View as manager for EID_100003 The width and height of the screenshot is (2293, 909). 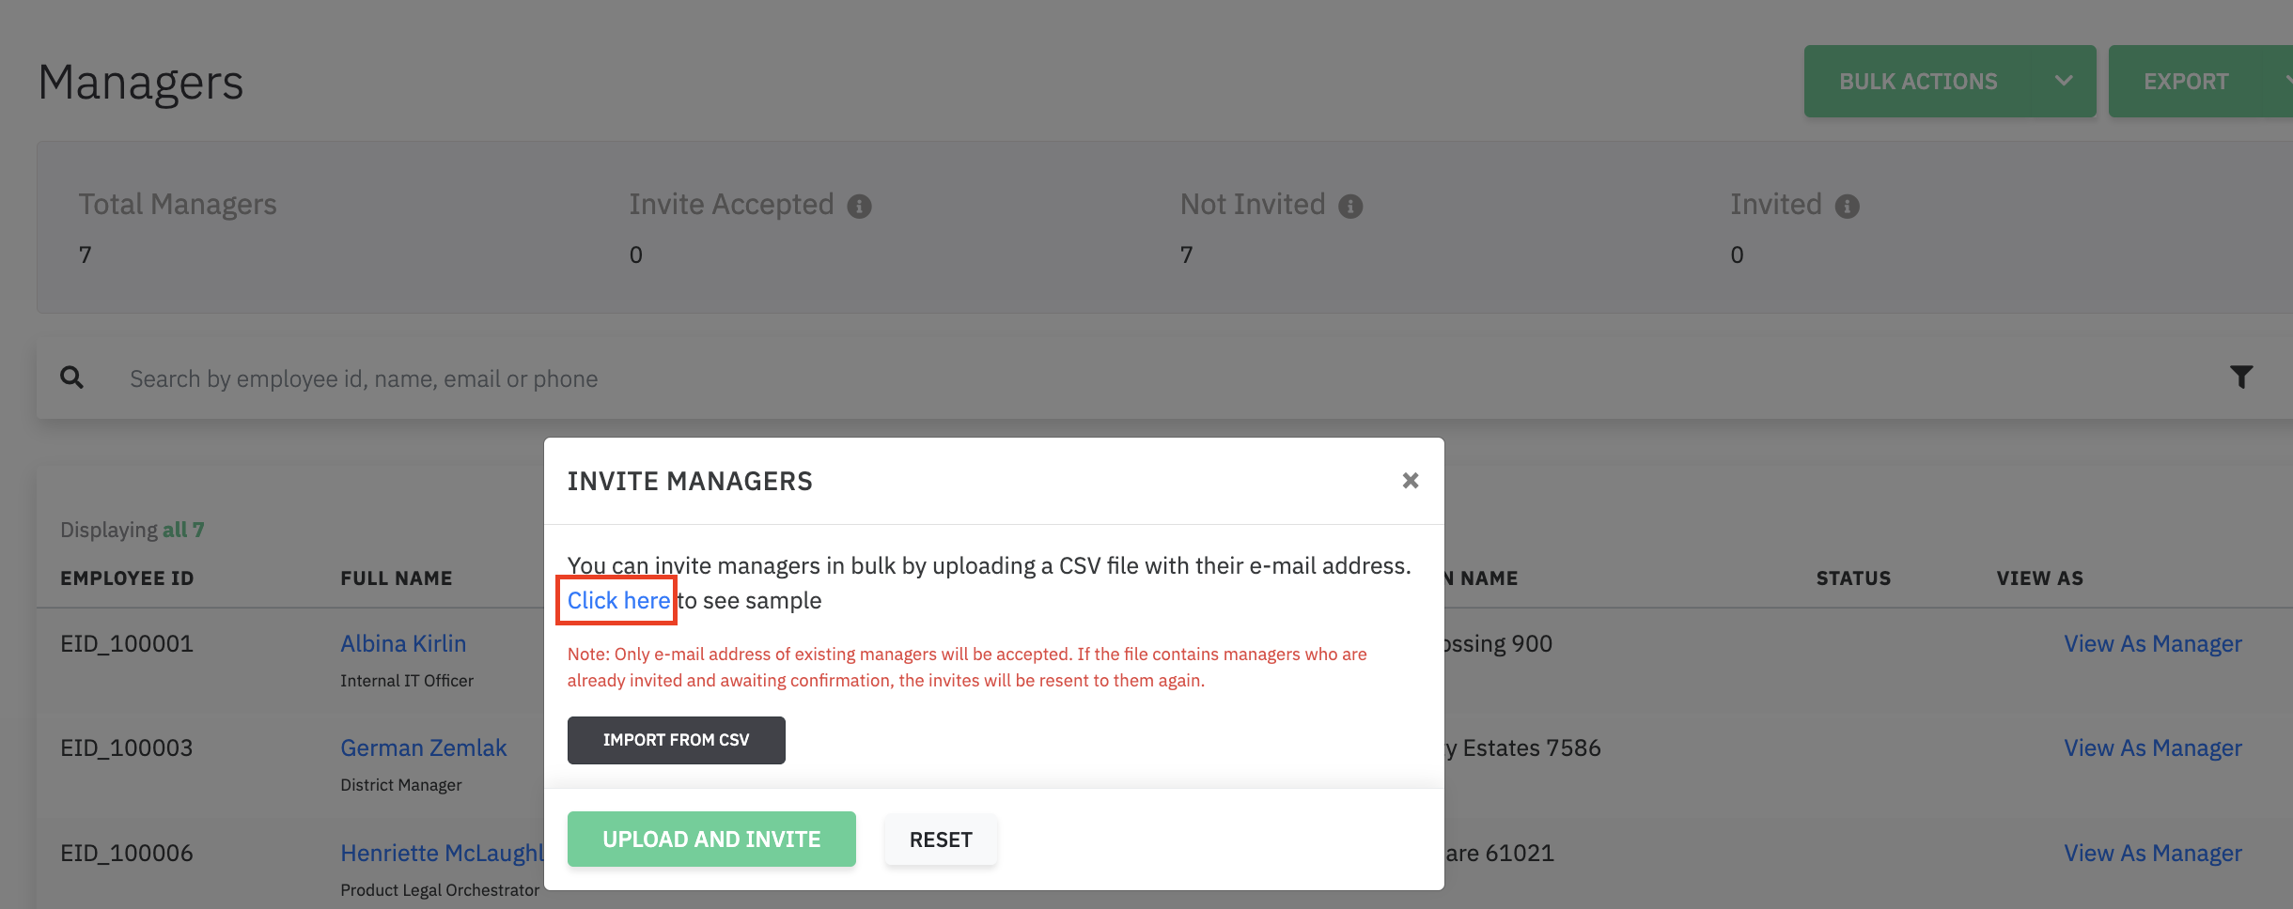coord(2152,748)
